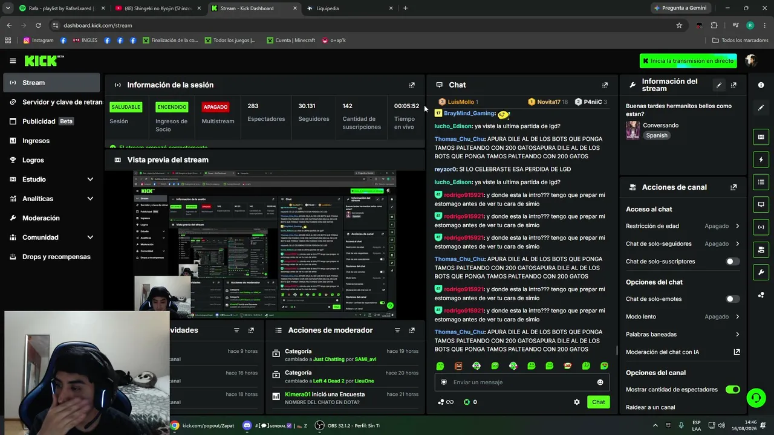
Task: Click the KICK beta logo
Action: (44, 60)
